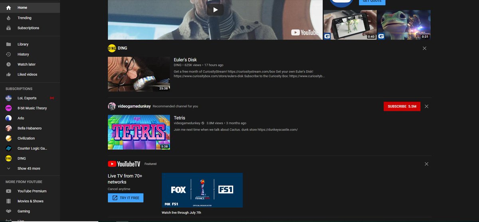Click YouTube Premium label in sidebar
Screen dimensions: 479x222
pos(32,191)
